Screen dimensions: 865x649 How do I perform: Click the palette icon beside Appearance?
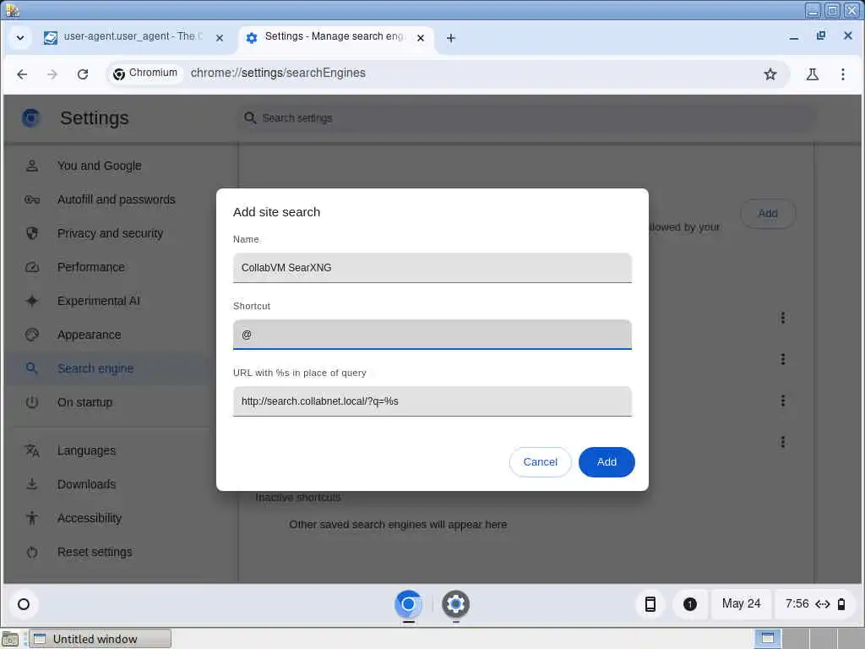(32, 335)
